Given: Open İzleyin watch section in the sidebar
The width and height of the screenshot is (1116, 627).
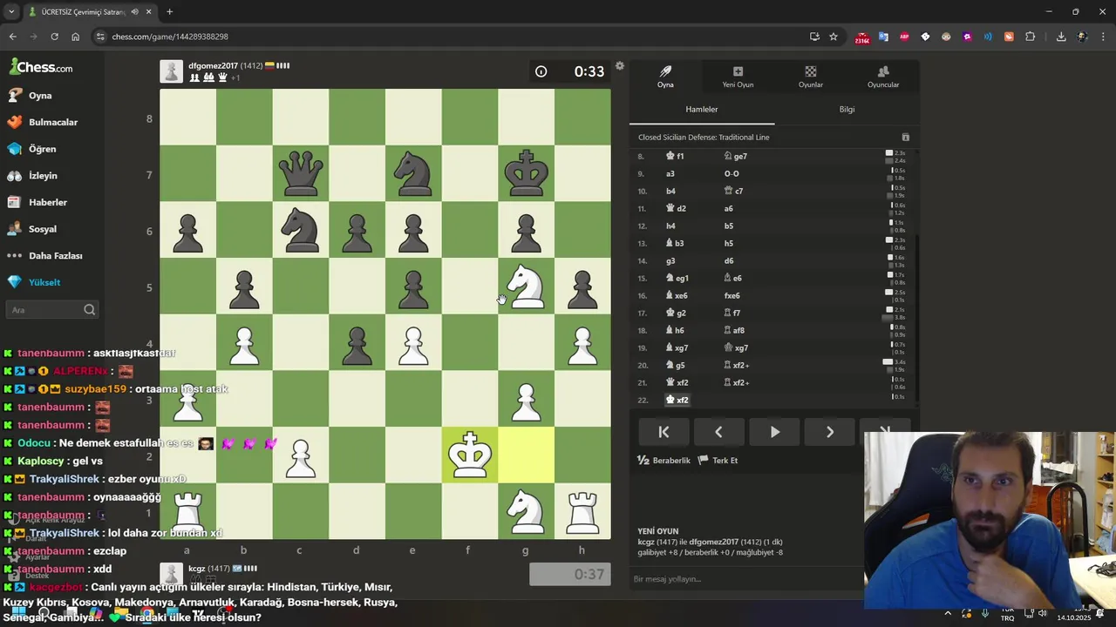Looking at the screenshot, I should click(x=43, y=176).
